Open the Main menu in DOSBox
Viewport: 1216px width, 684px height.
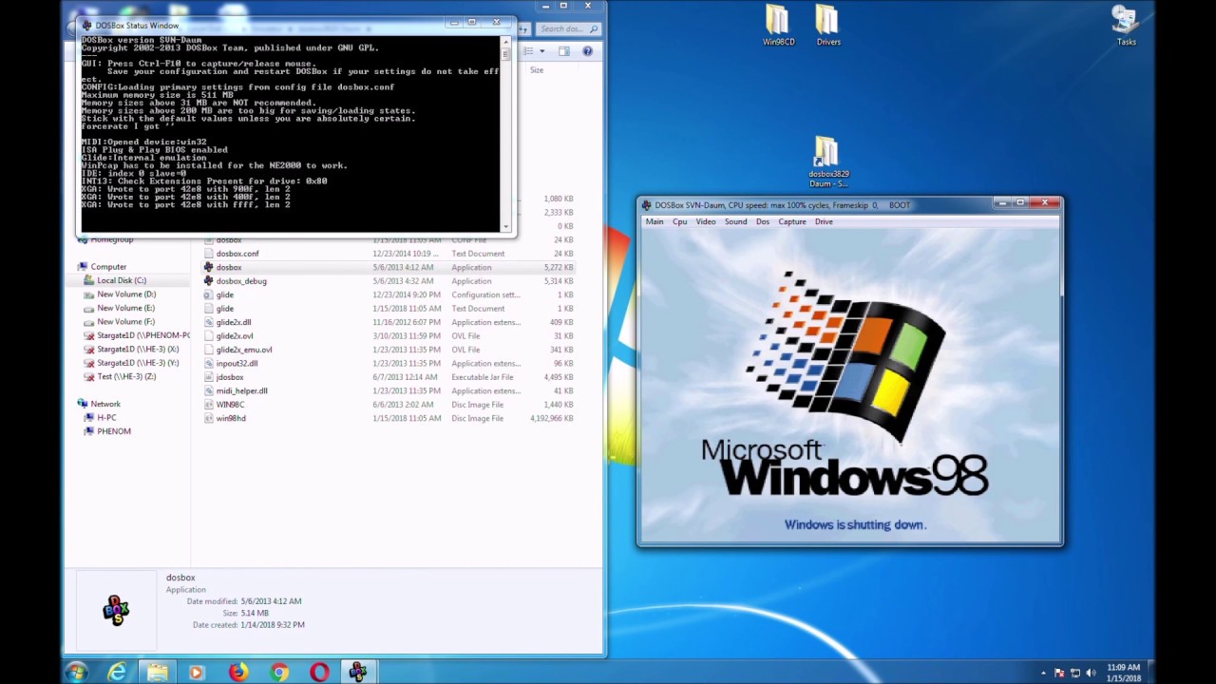point(655,221)
